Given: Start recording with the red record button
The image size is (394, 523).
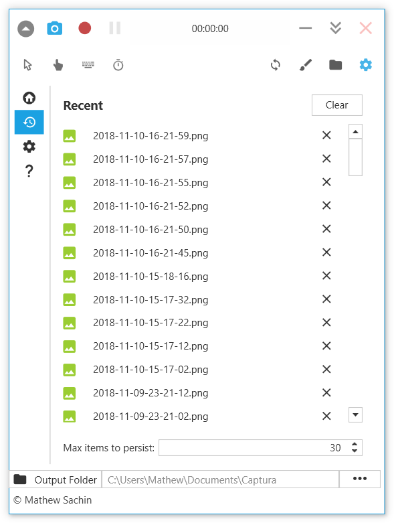Looking at the screenshot, I should coord(84,28).
